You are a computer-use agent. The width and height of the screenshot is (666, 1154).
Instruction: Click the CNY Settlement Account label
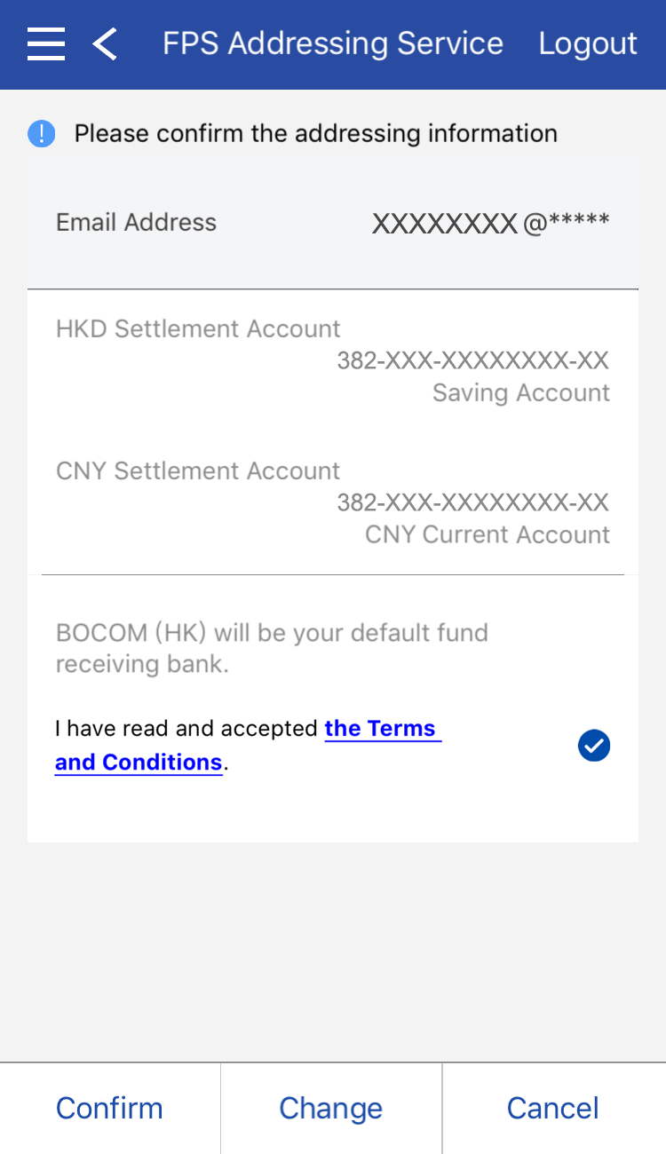(198, 470)
